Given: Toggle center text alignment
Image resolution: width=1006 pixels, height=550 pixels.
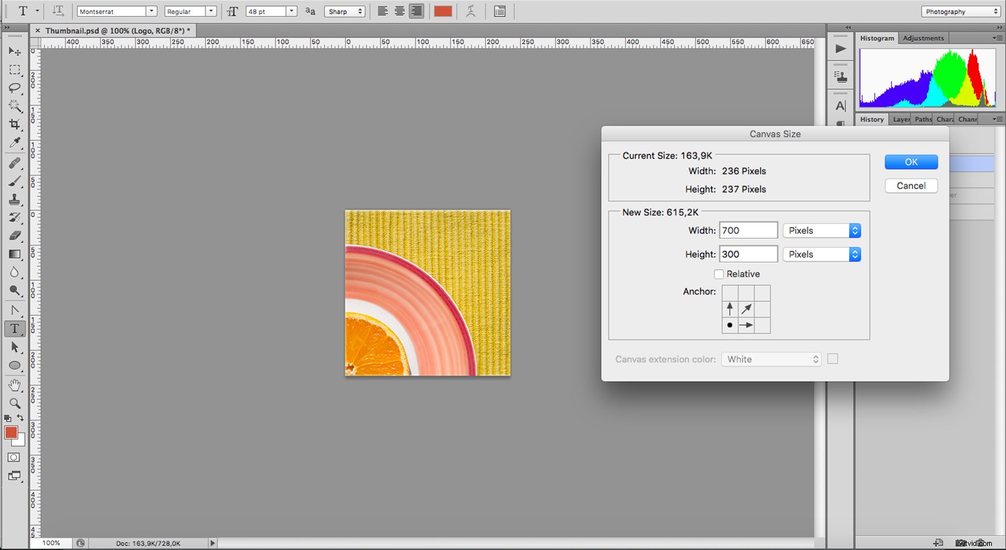Looking at the screenshot, I should (x=399, y=11).
